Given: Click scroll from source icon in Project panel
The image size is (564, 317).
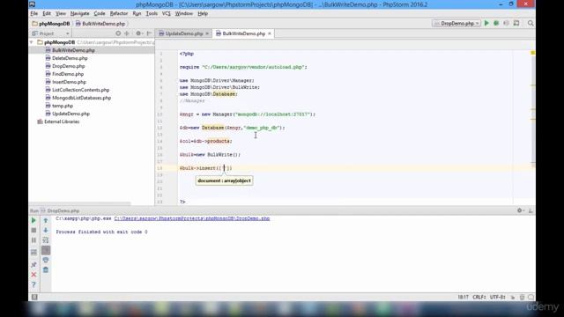Looking at the screenshot, I should (118, 33).
